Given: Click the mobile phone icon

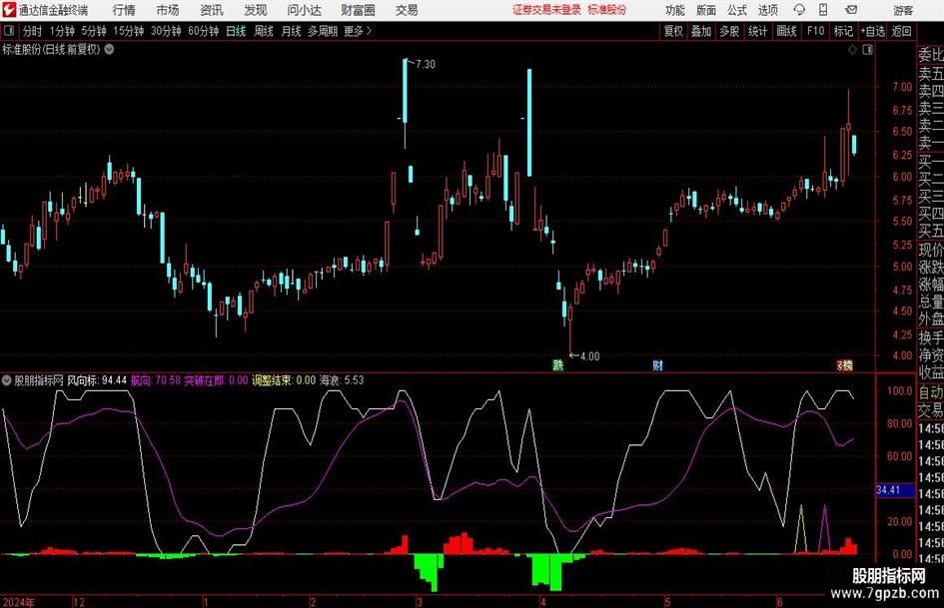Looking at the screenshot, I should tap(823, 10).
